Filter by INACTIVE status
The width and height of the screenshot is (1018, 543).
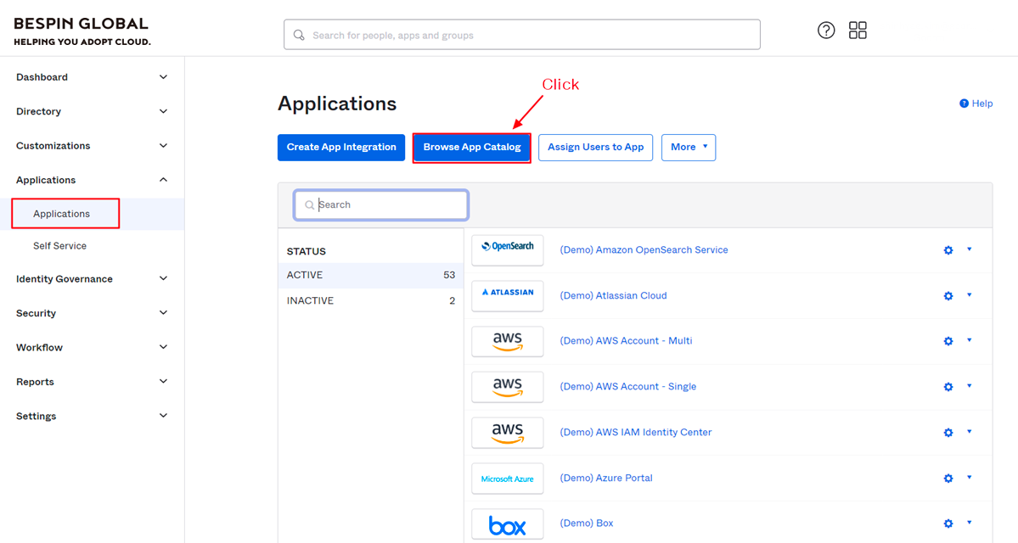pyautogui.click(x=311, y=301)
